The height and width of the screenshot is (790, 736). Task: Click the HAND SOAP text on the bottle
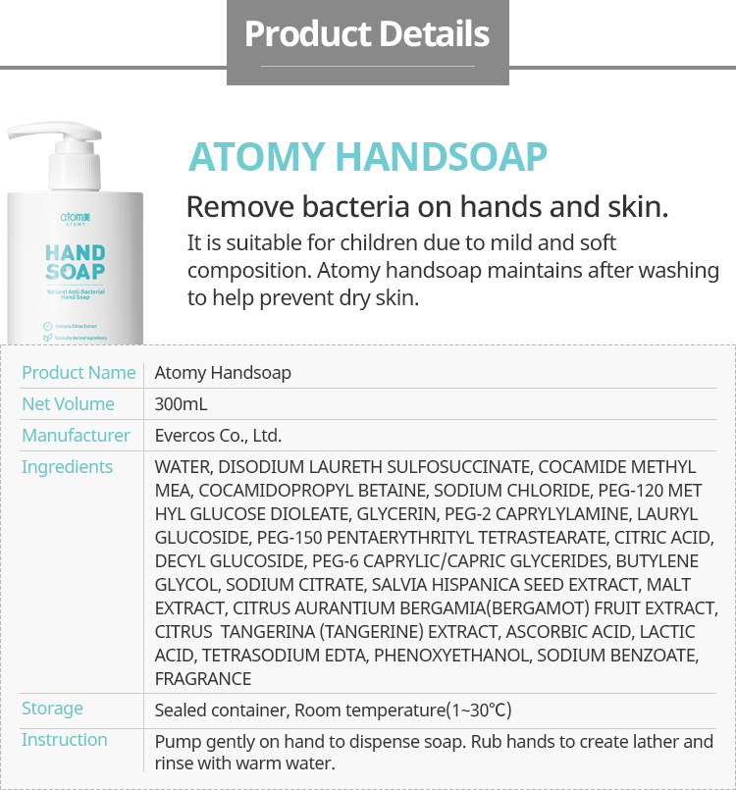[75, 263]
